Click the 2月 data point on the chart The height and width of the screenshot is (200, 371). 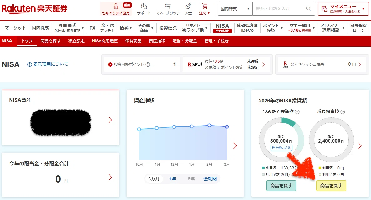209,125
